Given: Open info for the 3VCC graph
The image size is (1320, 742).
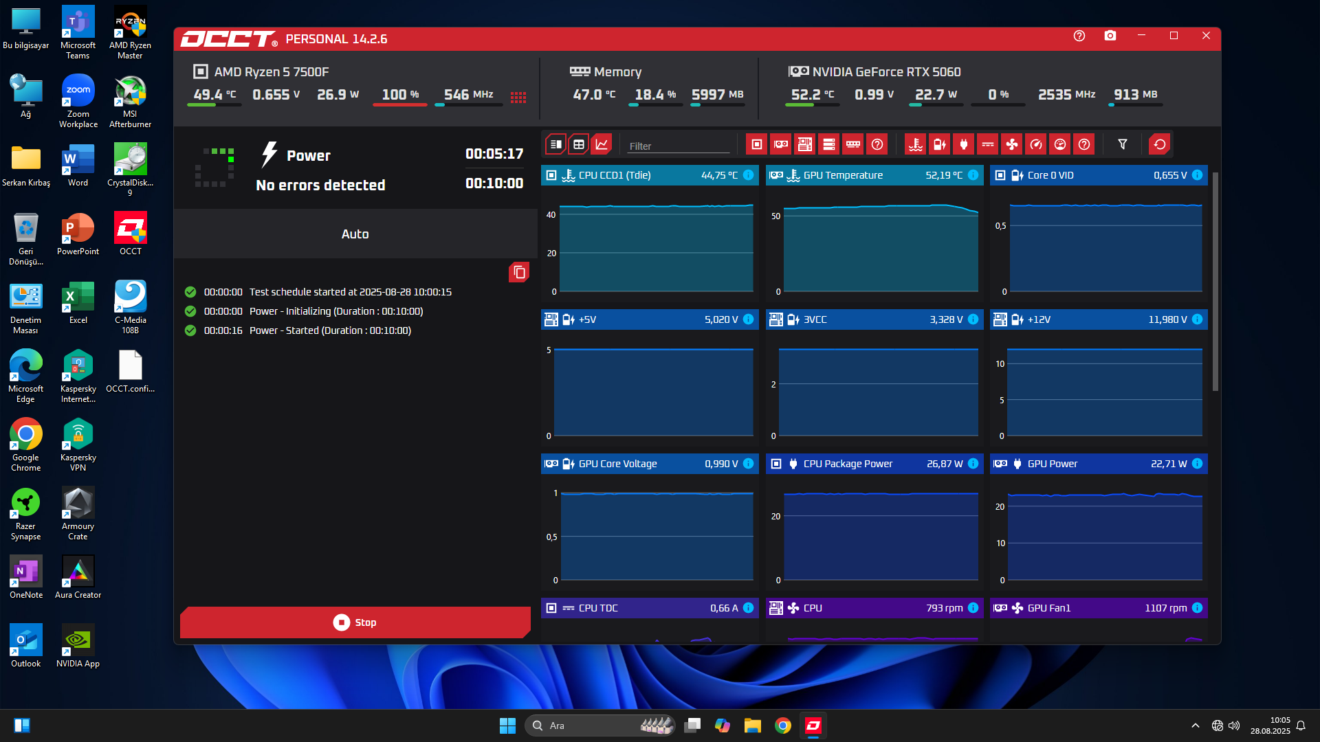Looking at the screenshot, I should click(x=973, y=319).
